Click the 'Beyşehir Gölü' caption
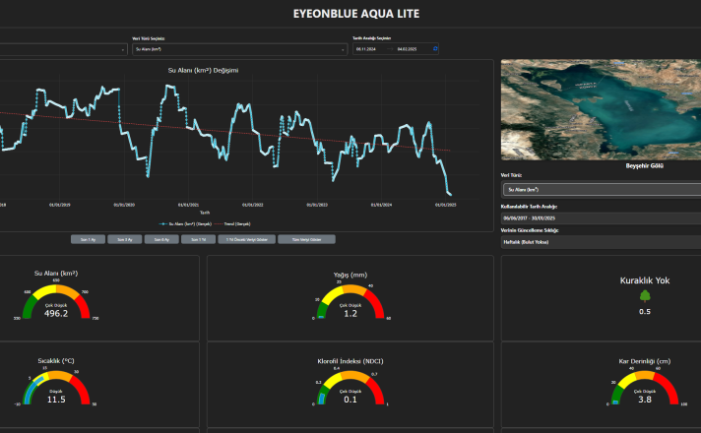 [x=644, y=165]
